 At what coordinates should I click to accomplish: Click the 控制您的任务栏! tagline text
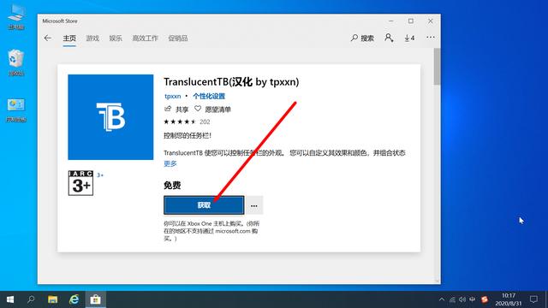pyautogui.click(x=188, y=135)
